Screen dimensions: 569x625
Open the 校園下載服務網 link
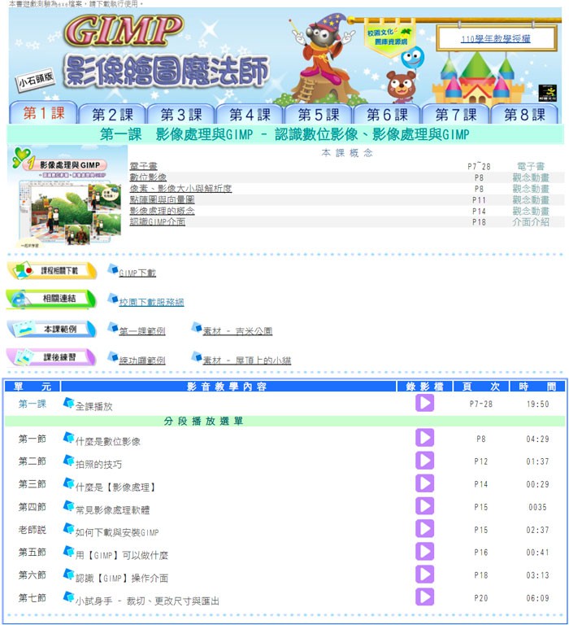pyautogui.click(x=151, y=302)
